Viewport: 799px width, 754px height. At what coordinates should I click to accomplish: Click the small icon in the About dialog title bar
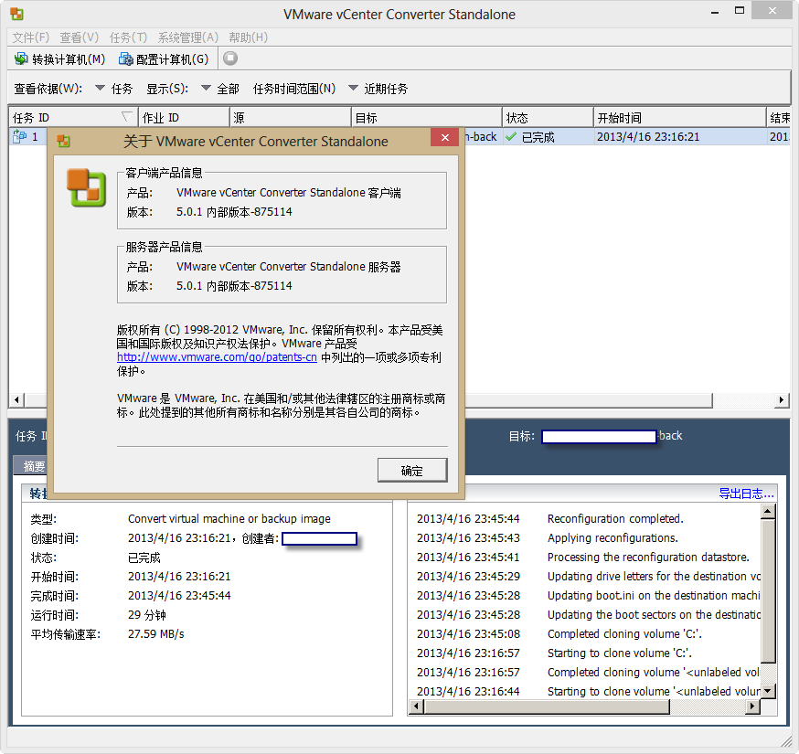point(63,141)
